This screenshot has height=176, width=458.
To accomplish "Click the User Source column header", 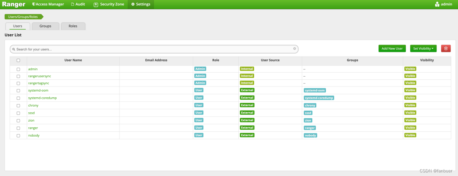I will pyautogui.click(x=270, y=60).
